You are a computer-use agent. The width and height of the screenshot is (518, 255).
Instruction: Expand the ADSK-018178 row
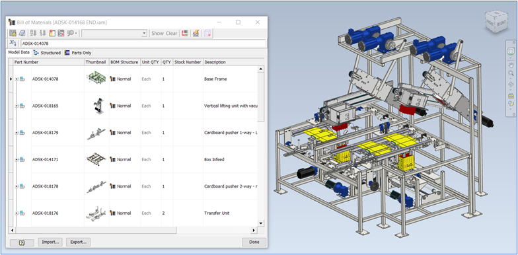17,186
